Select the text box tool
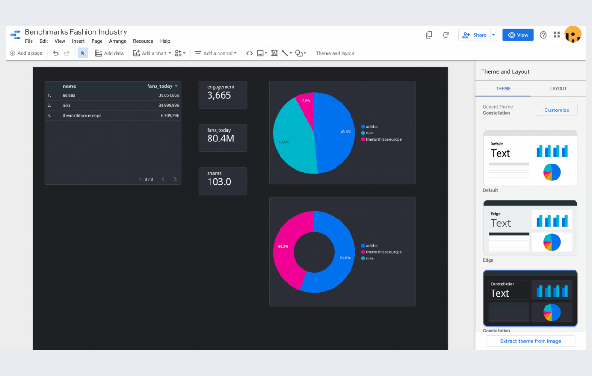Image resolution: width=592 pixels, height=376 pixels. coord(274,53)
